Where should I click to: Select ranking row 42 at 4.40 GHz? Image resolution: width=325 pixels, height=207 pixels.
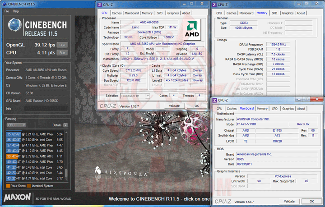35,173
